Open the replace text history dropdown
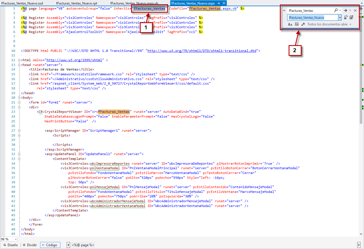 click(x=340, y=17)
